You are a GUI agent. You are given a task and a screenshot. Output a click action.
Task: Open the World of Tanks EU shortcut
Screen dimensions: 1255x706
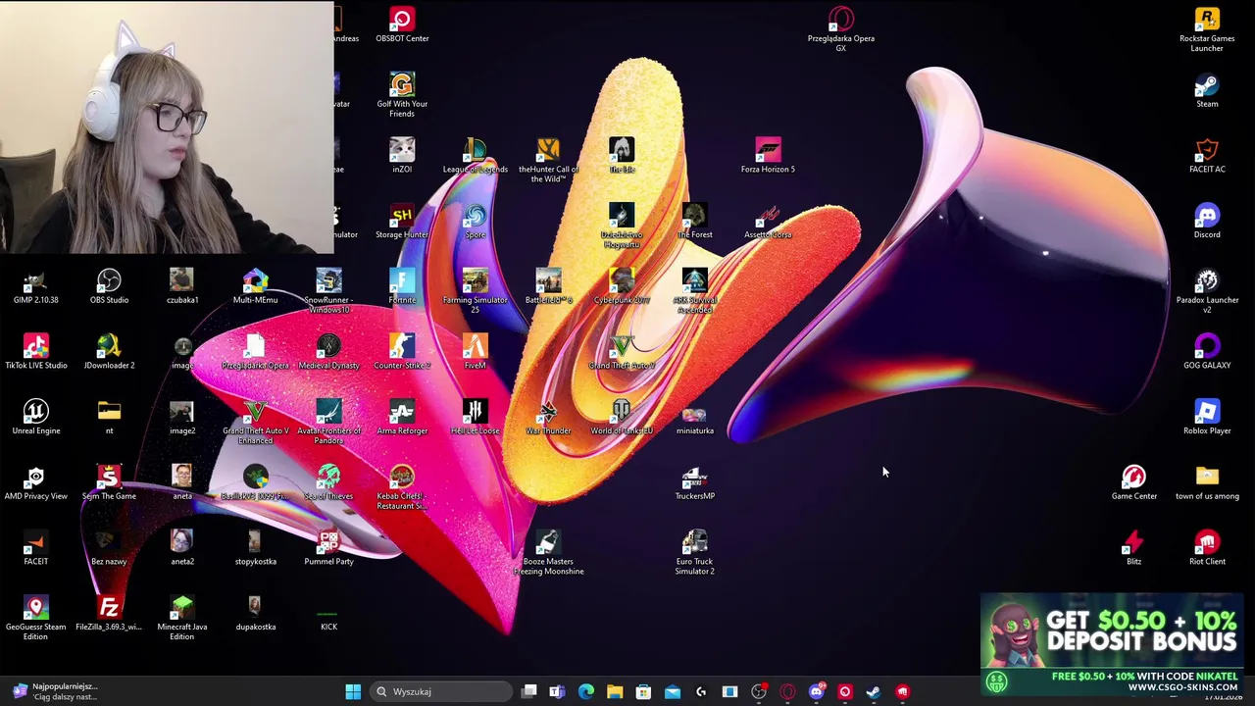tap(622, 418)
